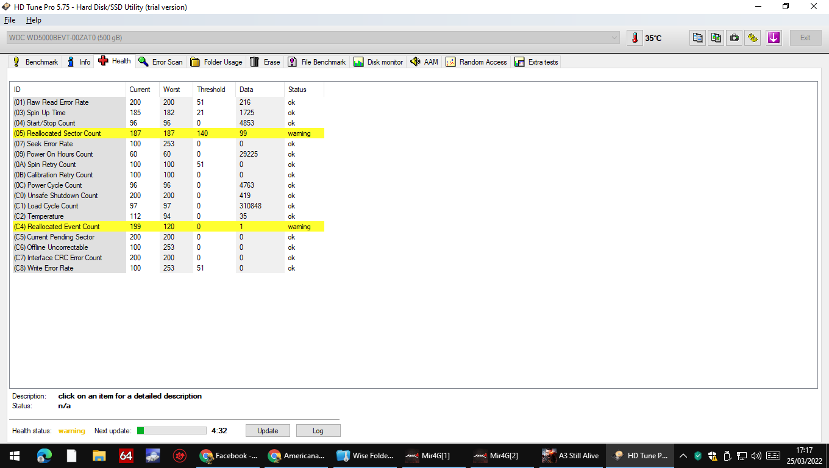Select the (03) Spin Up Time row
The image size is (829, 468).
(168, 113)
